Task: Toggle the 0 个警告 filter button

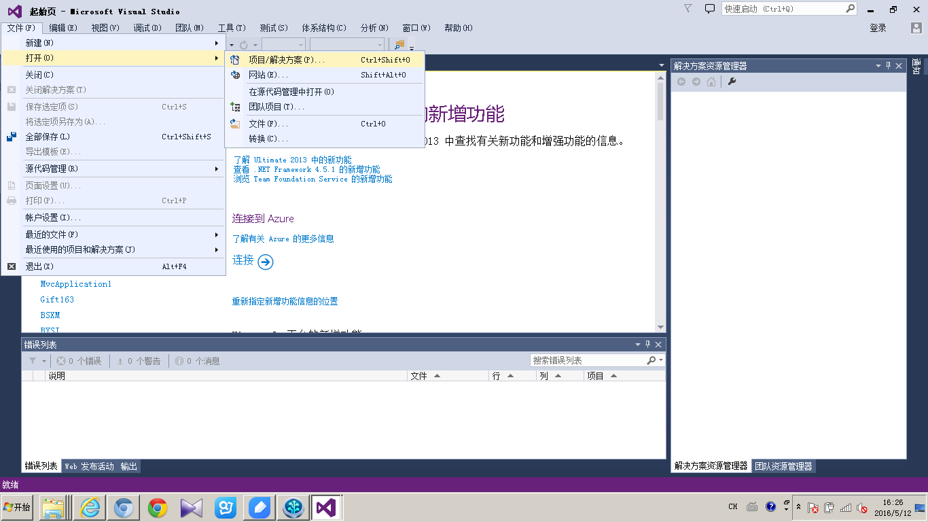Action: tap(139, 361)
